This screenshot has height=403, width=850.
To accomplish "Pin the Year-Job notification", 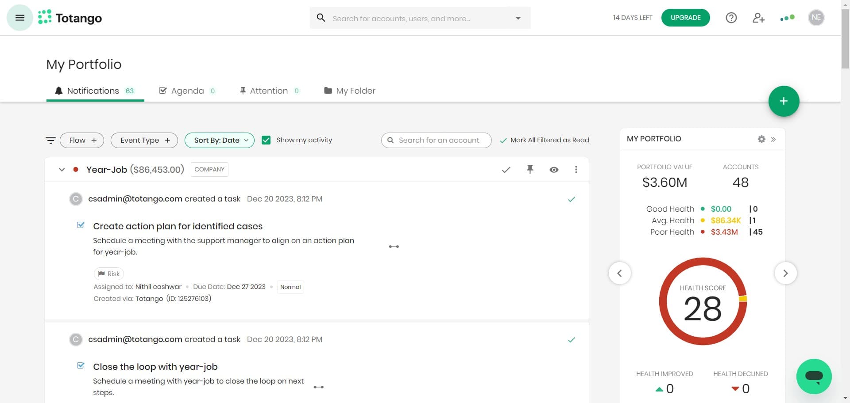I will (530, 169).
